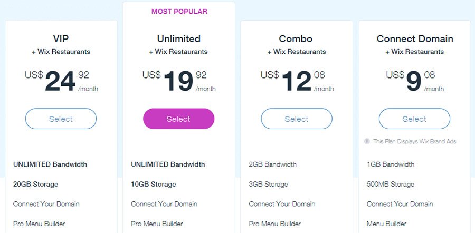Click the US$24 price on VIP

(59, 81)
